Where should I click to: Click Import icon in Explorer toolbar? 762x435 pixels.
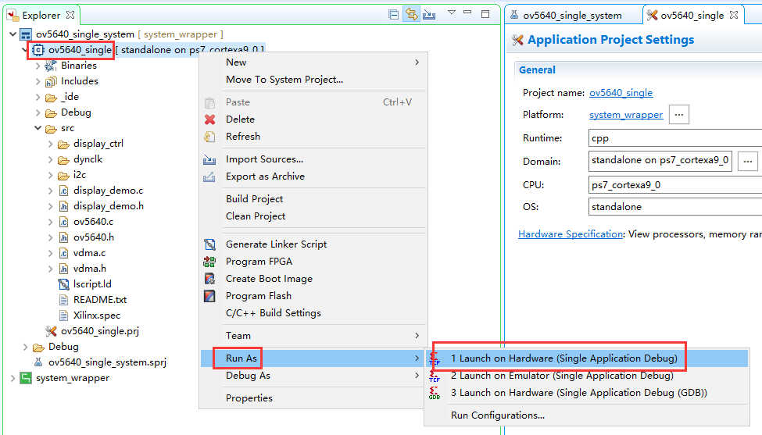pyautogui.click(x=429, y=15)
